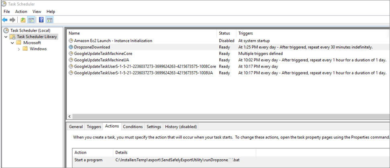This screenshot has width=390, height=168.
Task: Click the icon of GoogleUpdateTaskUserS 1008UA task
Action: [x=71, y=73]
